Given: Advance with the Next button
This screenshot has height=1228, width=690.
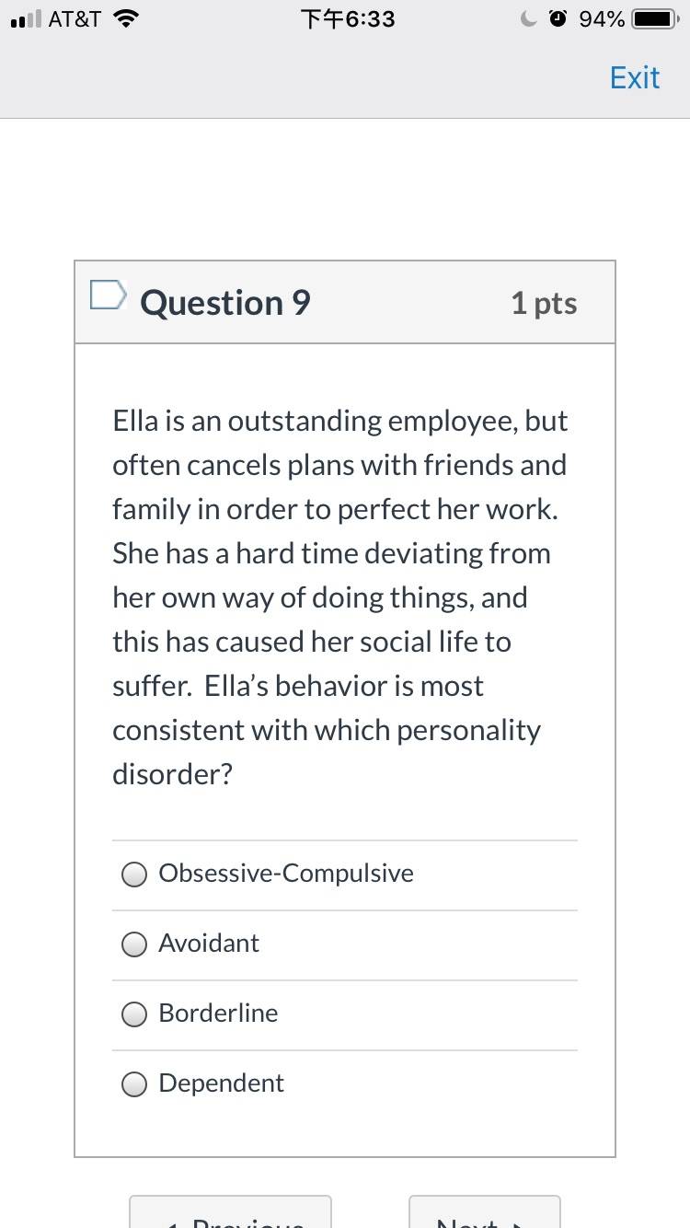Looking at the screenshot, I should coord(485,1211).
